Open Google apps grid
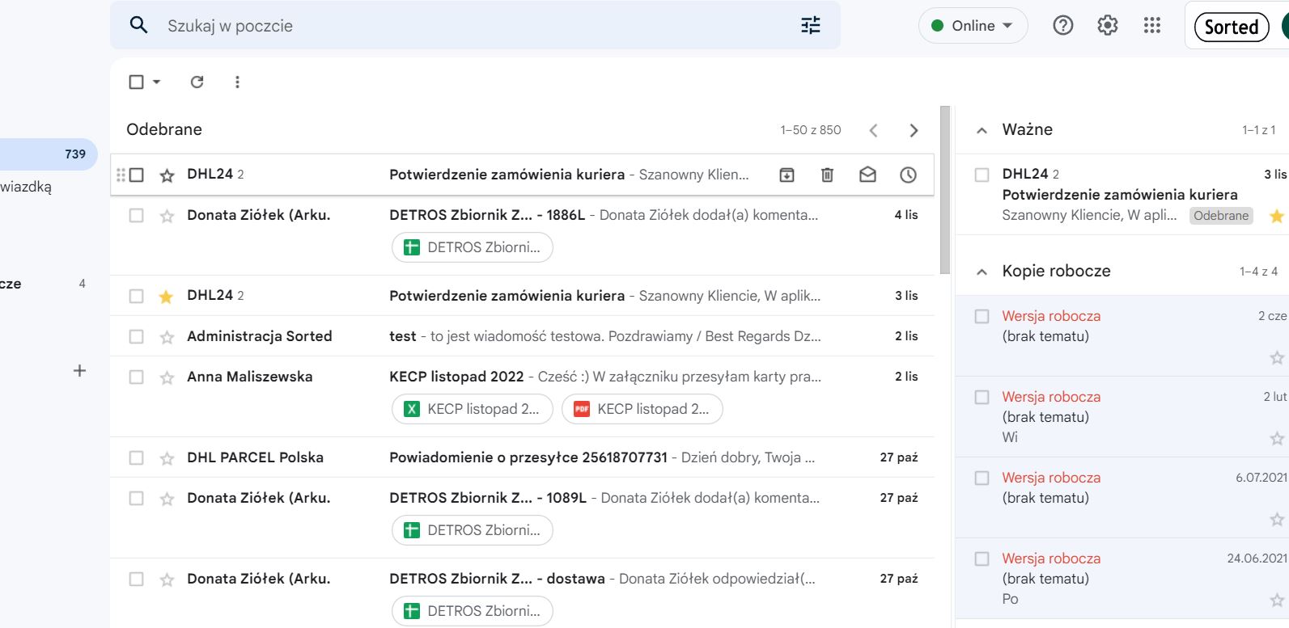This screenshot has height=628, width=1289. tap(1152, 26)
